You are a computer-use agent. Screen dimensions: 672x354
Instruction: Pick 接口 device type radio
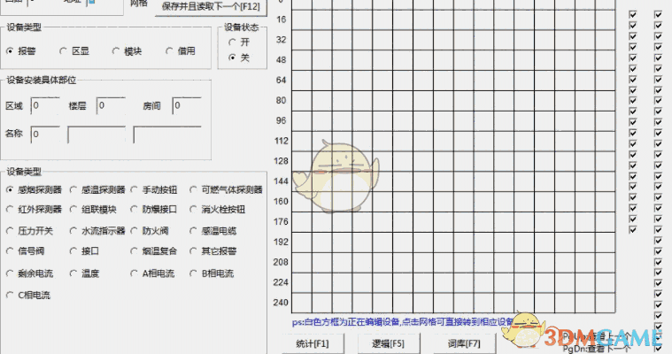pos(84,250)
